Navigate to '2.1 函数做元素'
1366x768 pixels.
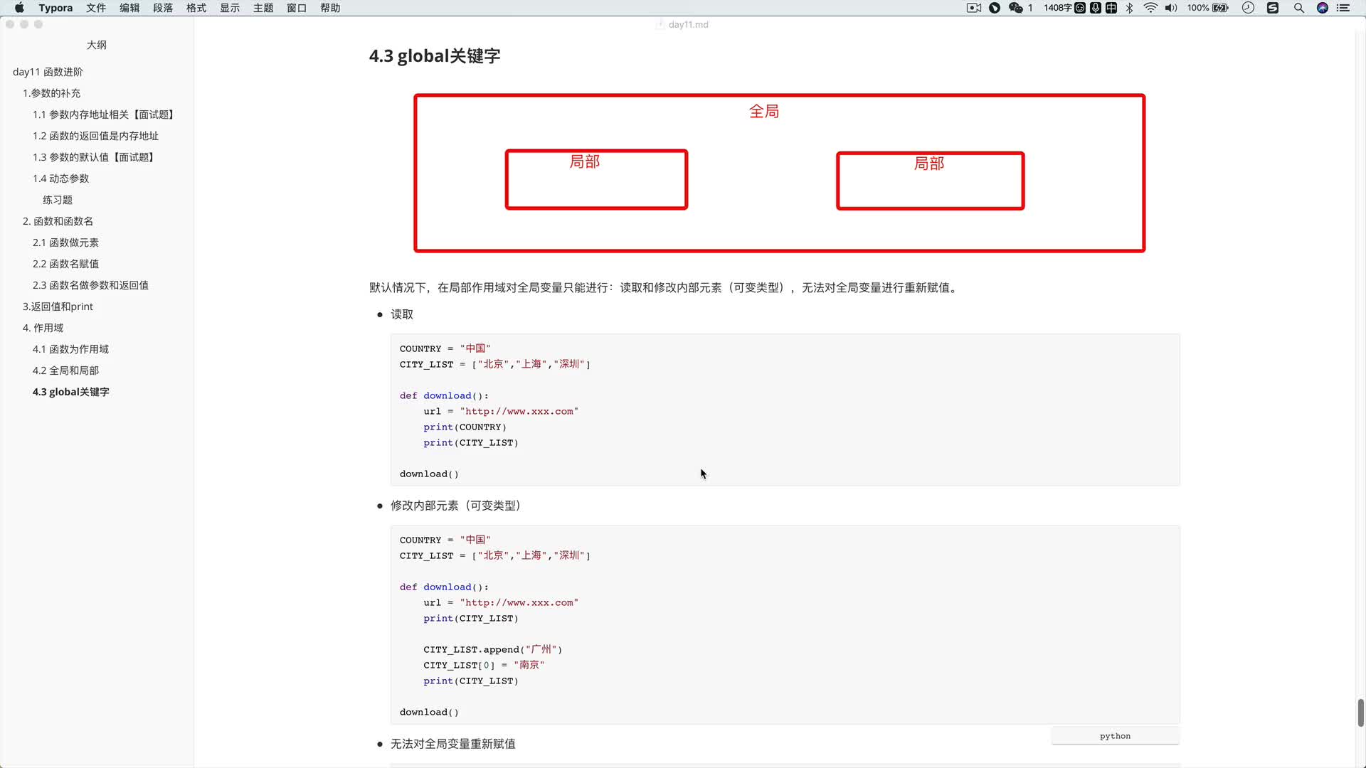click(x=65, y=242)
